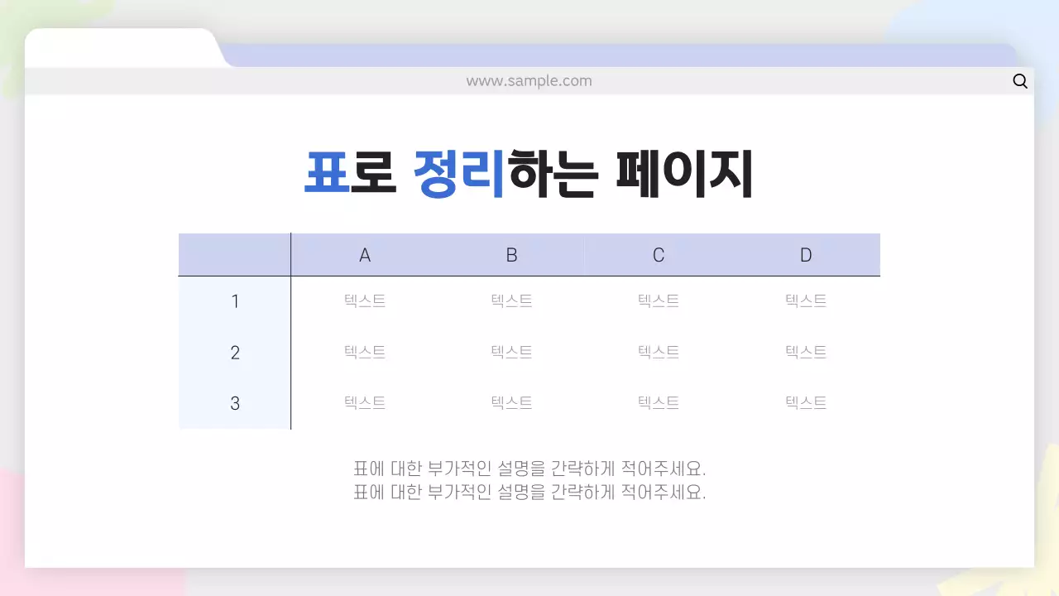Click the empty top-left table header cell
The height and width of the screenshot is (596, 1059).
tap(235, 255)
